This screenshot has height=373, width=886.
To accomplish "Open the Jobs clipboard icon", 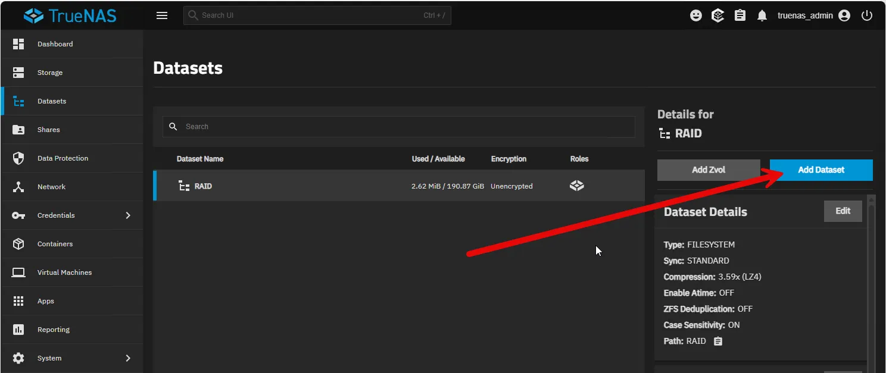I will [x=740, y=16].
